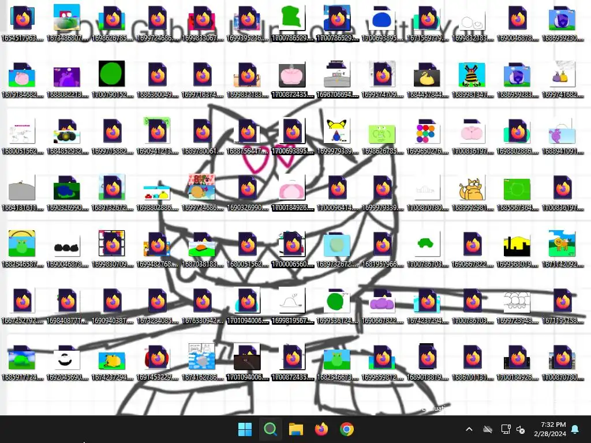Select the file 1691453229 icon
This screenshot has height=443, width=591.
tap(157, 358)
